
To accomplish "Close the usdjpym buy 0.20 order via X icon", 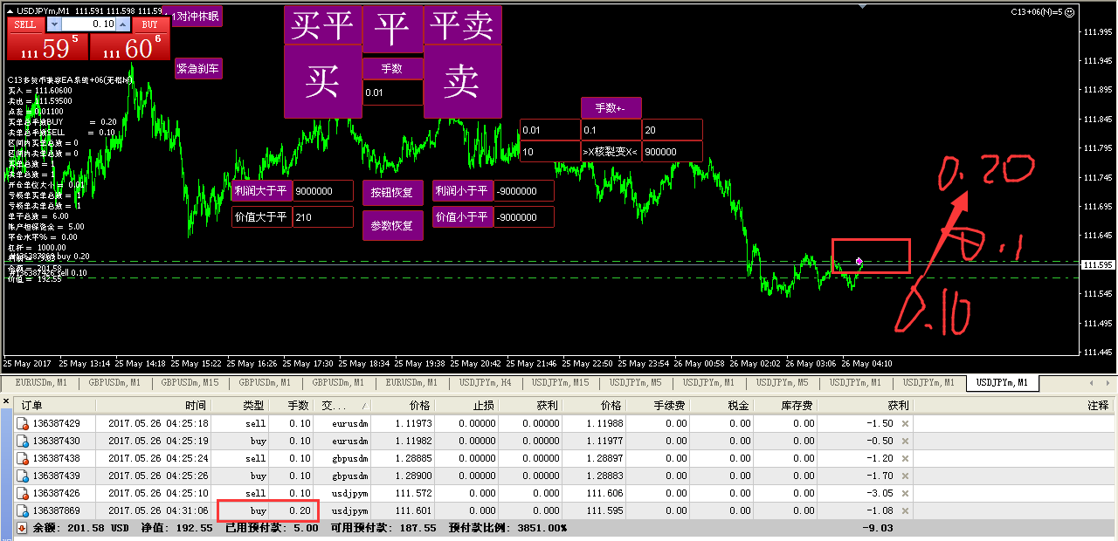I will 906,510.
